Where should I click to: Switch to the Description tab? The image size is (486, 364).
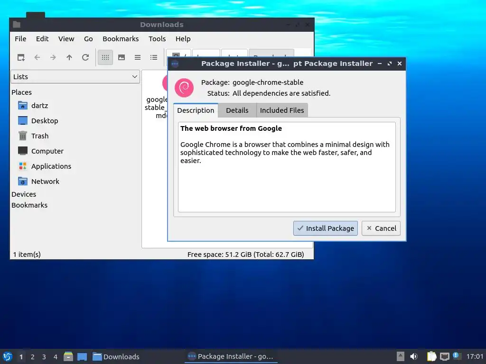point(196,110)
